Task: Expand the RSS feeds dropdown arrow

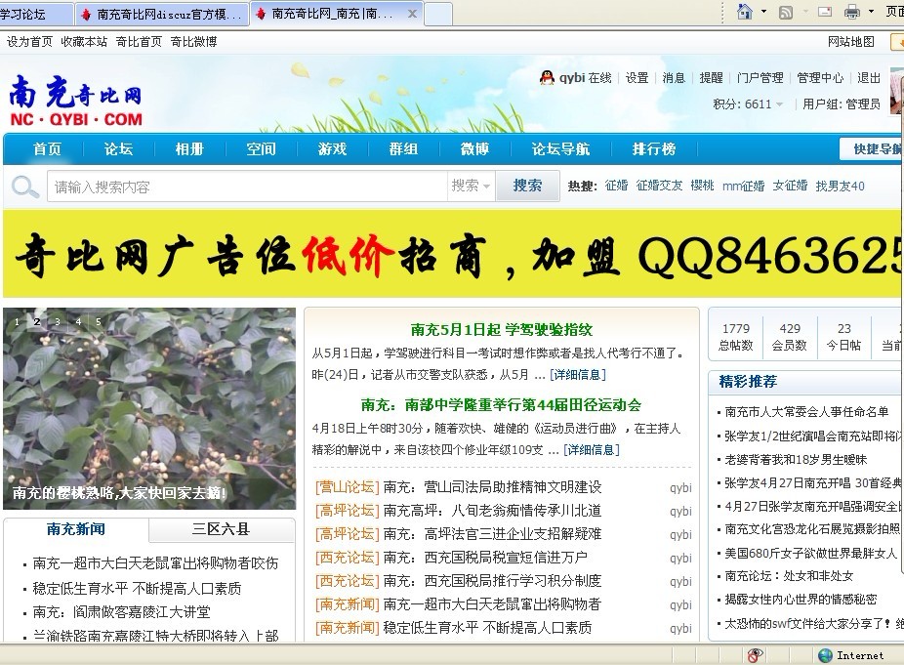Action: pyautogui.click(x=805, y=12)
